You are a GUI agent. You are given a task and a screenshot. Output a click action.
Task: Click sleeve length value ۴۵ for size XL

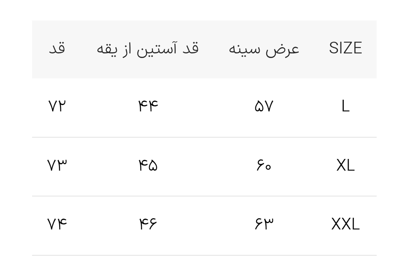click(148, 166)
